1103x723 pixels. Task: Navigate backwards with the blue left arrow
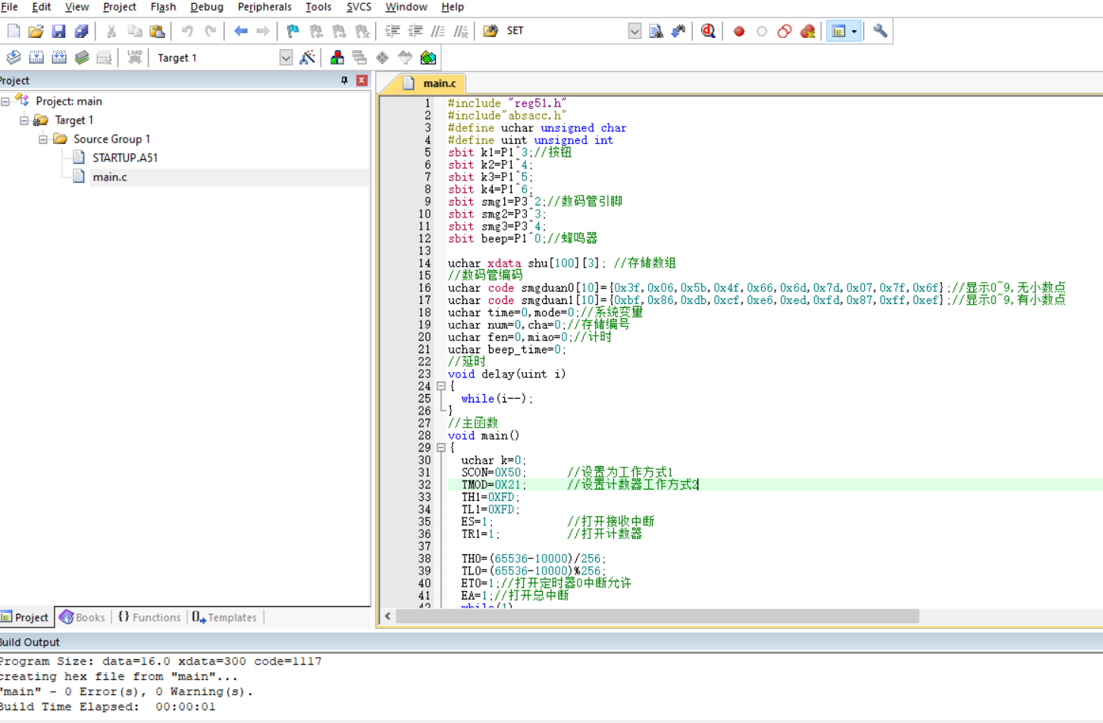(241, 31)
